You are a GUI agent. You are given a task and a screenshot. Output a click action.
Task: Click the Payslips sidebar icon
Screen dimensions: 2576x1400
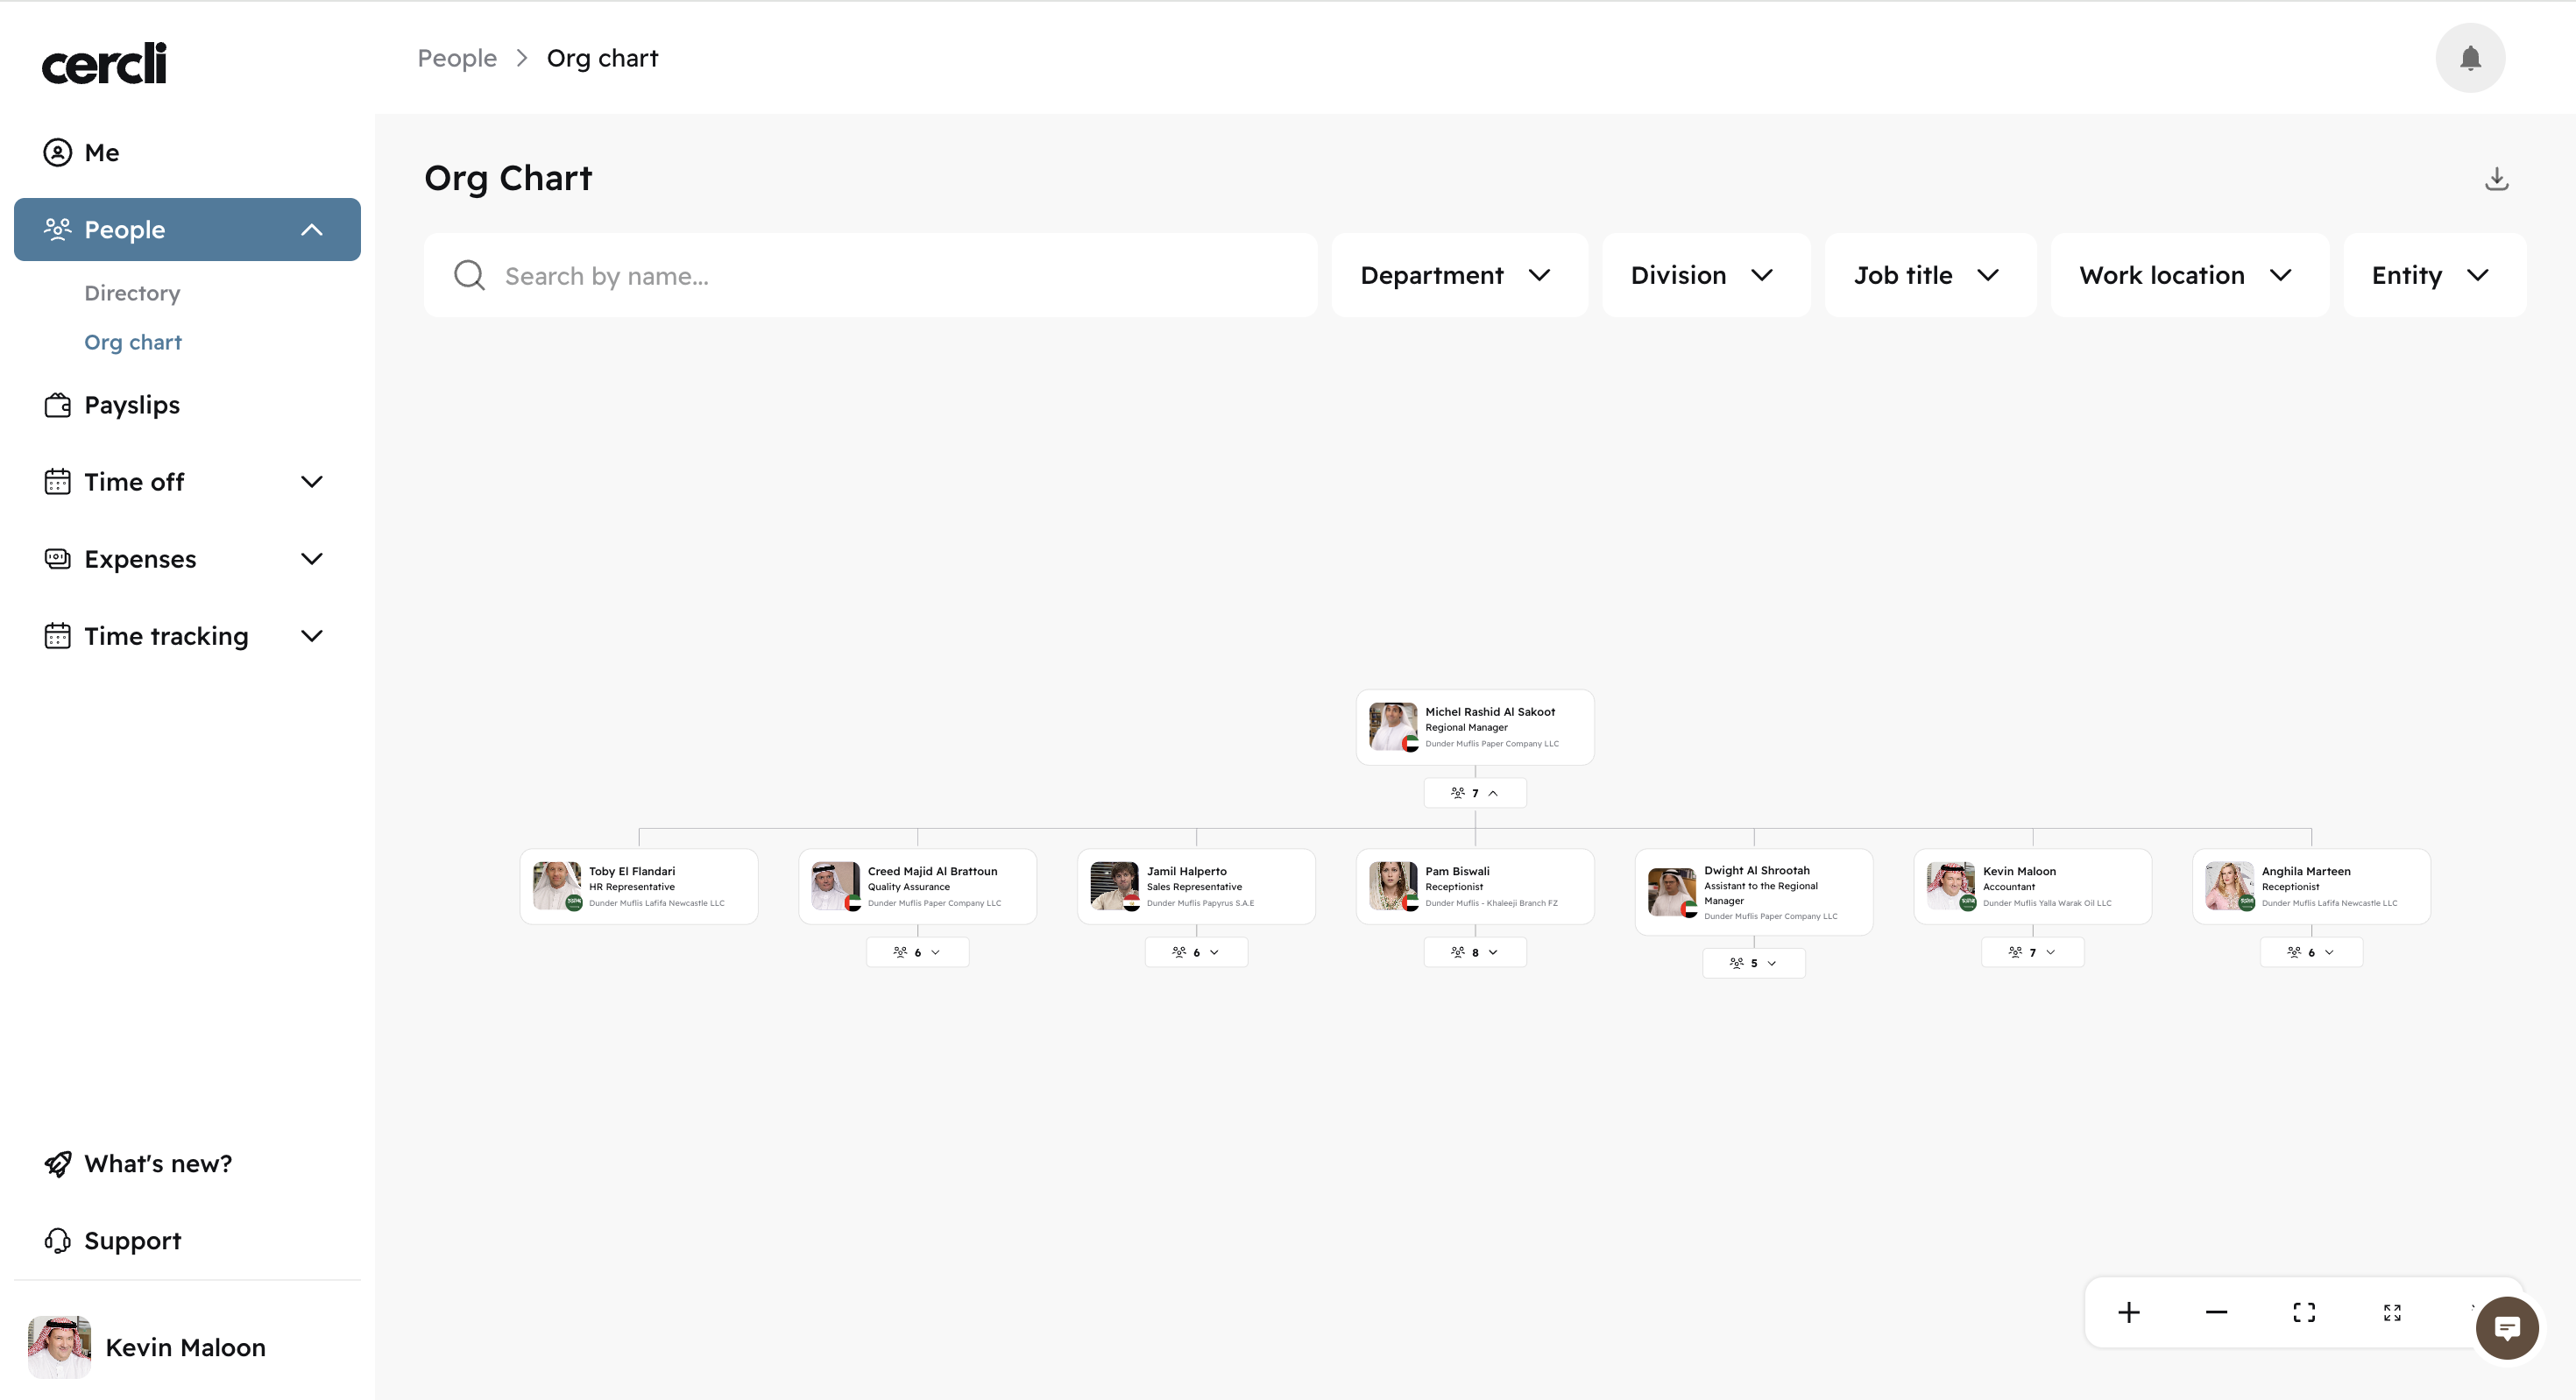click(58, 405)
